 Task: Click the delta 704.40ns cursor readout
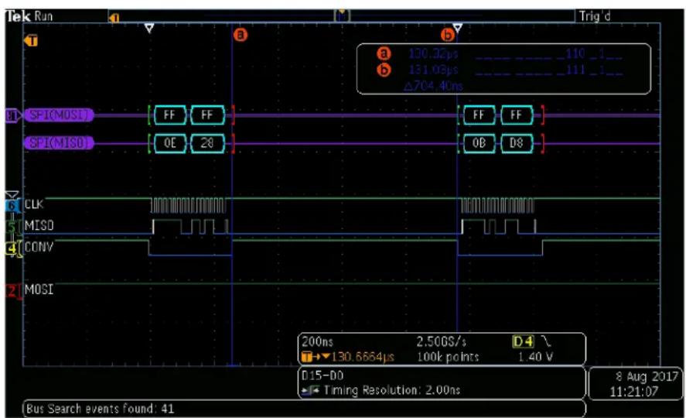click(x=433, y=86)
